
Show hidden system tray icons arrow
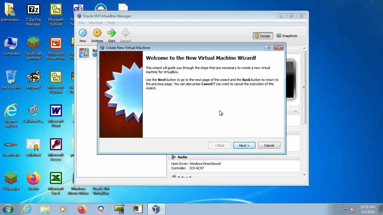point(338,209)
